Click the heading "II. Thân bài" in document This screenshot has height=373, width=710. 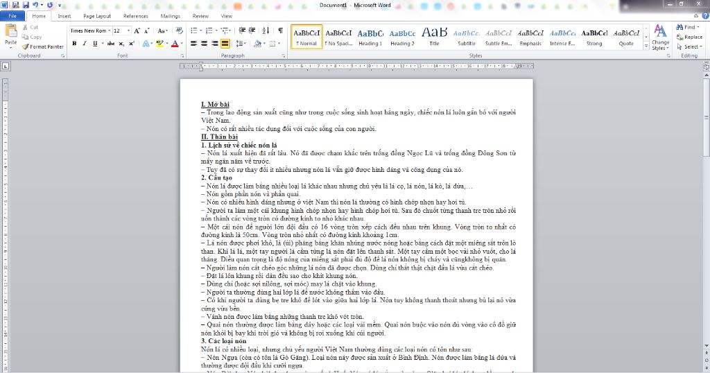(220, 137)
